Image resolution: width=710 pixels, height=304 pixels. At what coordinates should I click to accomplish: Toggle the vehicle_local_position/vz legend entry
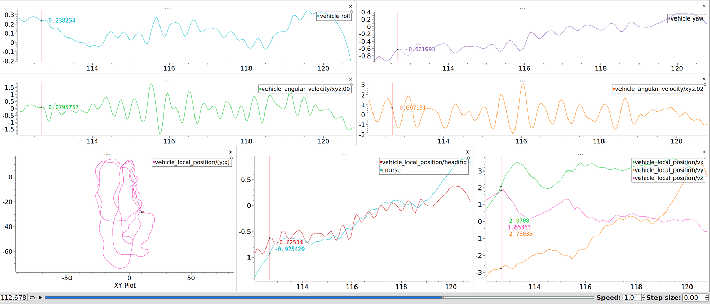pyautogui.click(x=669, y=178)
